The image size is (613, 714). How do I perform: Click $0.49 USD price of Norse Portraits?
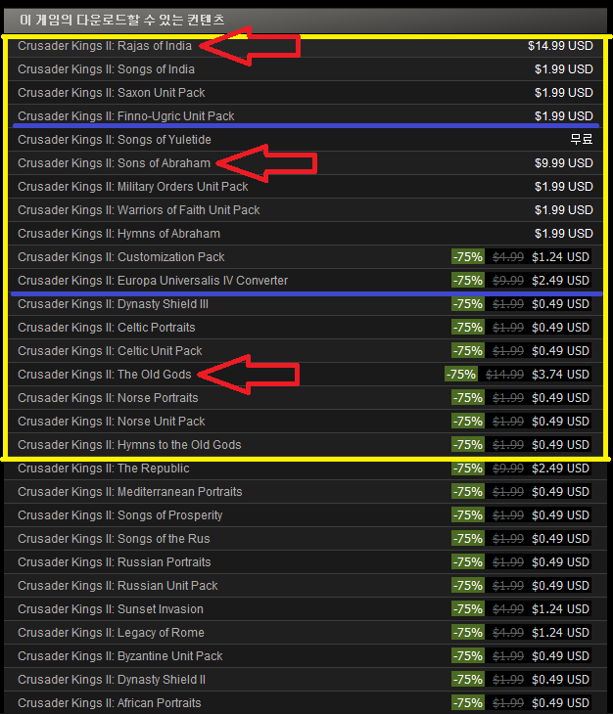[560, 397]
